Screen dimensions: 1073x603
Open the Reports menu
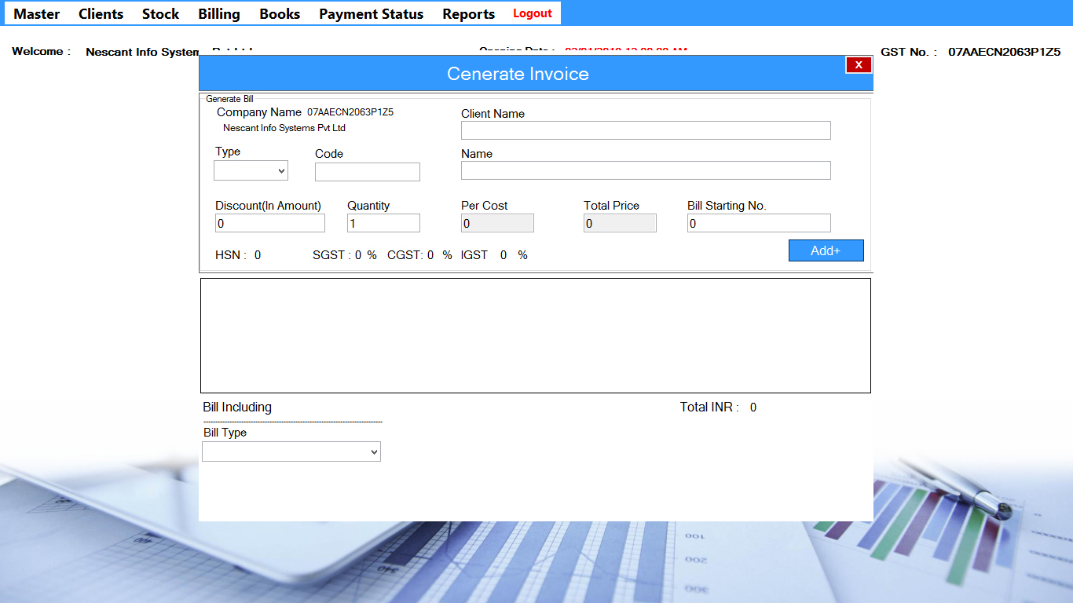click(x=468, y=13)
